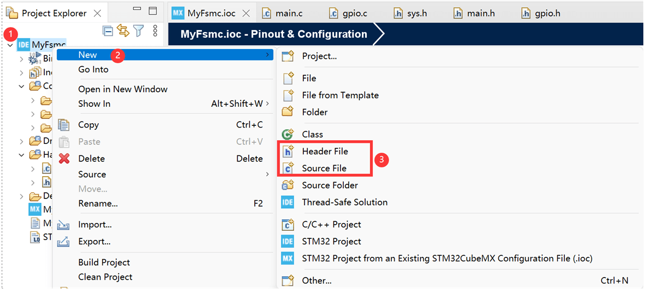
Task: Choose Header File from New submenu
Action: click(325, 151)
